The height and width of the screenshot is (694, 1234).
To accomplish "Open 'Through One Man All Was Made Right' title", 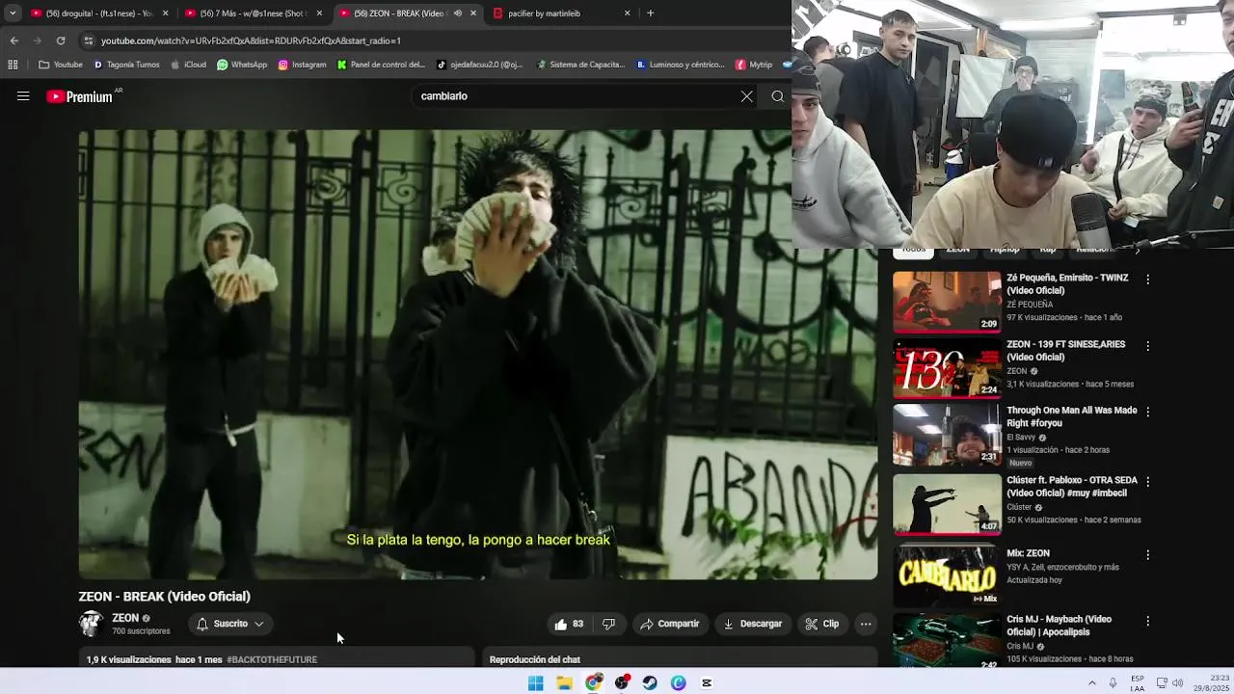I will pyautogui.click(x=1072, y=416).
